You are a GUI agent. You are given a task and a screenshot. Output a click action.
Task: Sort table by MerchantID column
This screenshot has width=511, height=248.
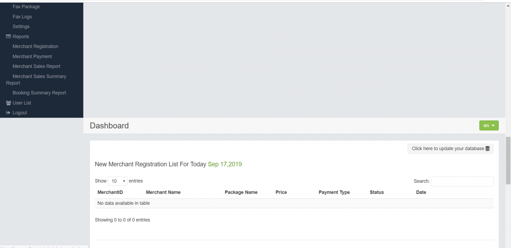coord(110,192)
